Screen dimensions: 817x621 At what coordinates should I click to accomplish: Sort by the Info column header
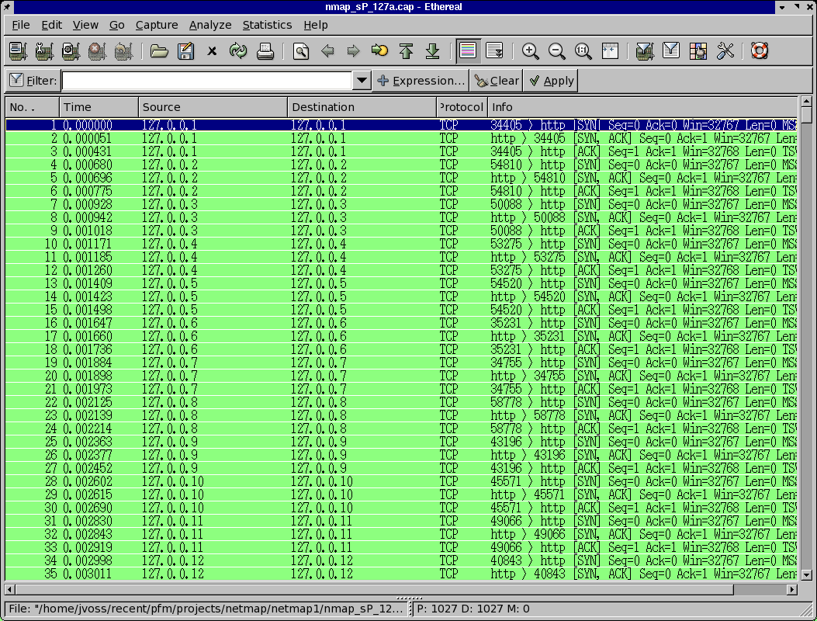[x=642, y=107]
